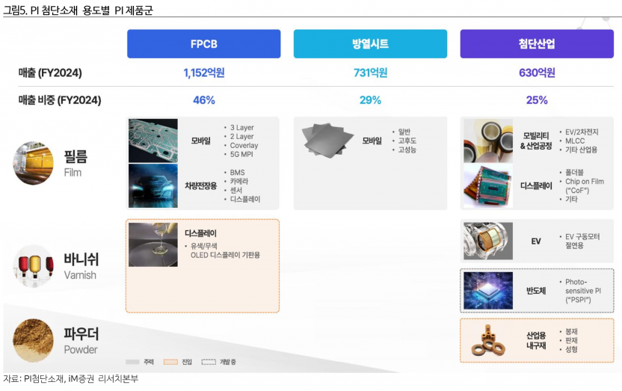Select the 1,152억원 sales figure
Screen dimensions: 622x391
coord(204,73)
